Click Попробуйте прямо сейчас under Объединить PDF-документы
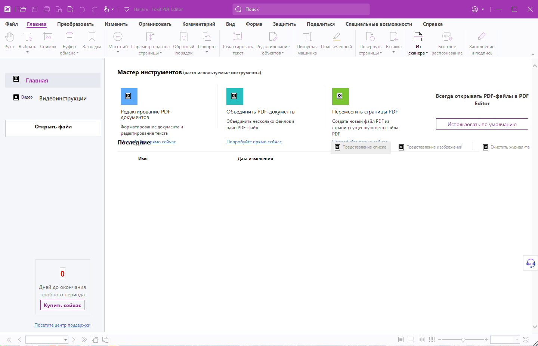This screenshot has width=538, height=346. coord(254,142)
